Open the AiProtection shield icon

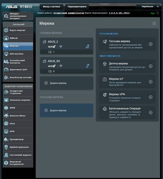tap(6, 54)
